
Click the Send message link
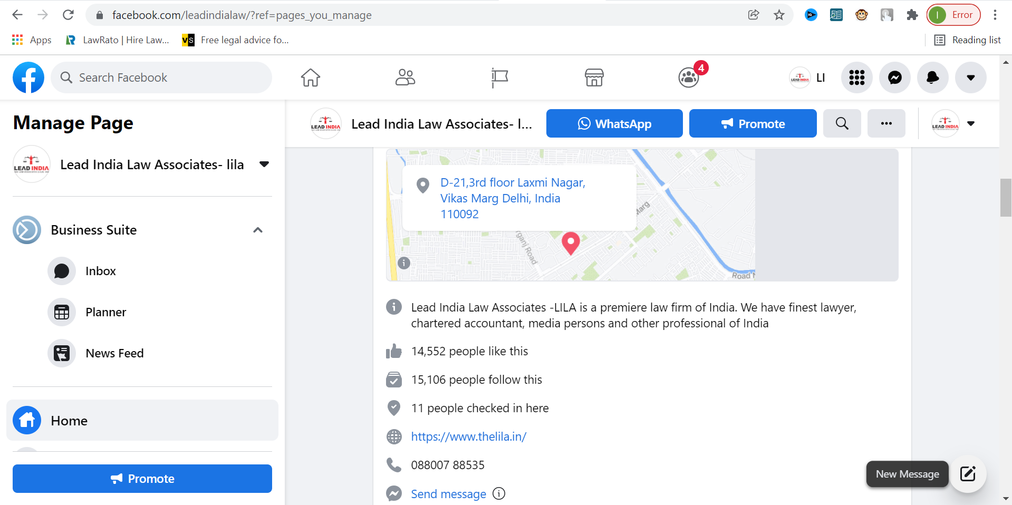pyautogui.click(x=448, y=494)
